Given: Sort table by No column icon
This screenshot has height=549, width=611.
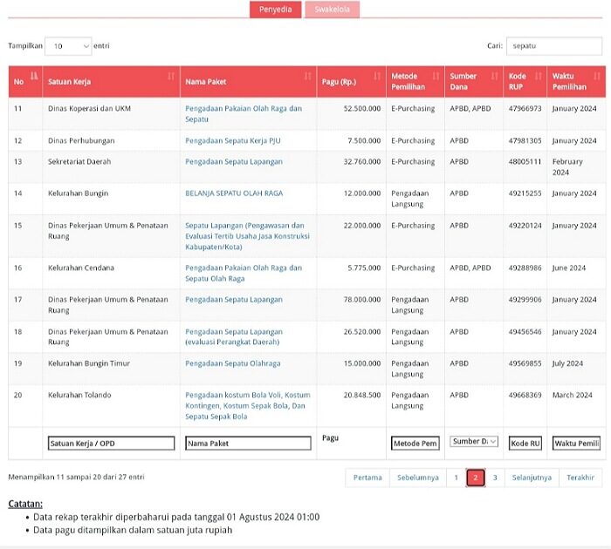Looking at the screenshot, I should pos(34,77).
